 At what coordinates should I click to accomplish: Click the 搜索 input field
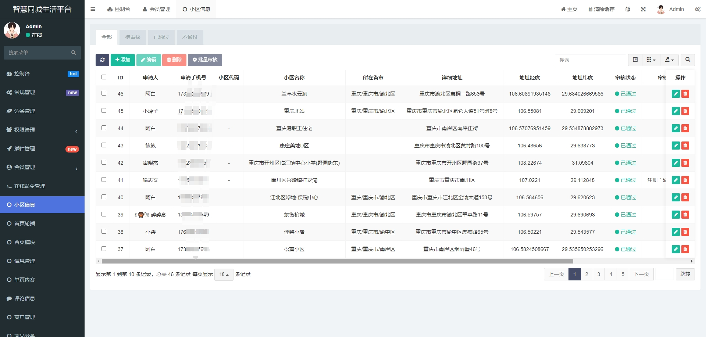click(591, 60)
